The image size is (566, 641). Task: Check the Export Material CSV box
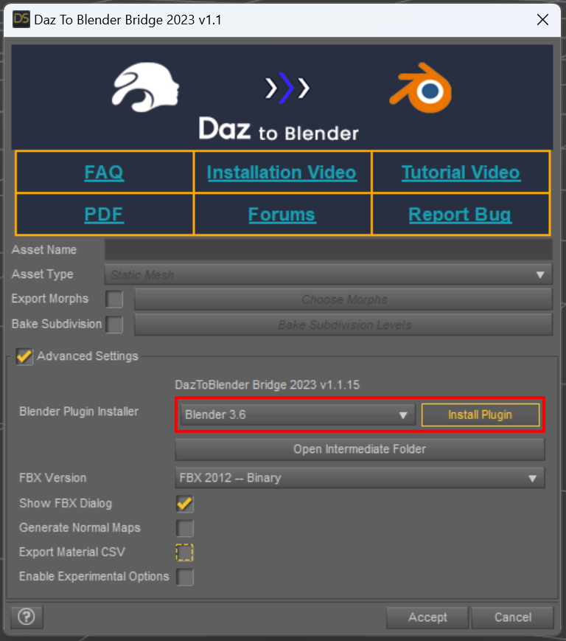[x=184, y=552]
